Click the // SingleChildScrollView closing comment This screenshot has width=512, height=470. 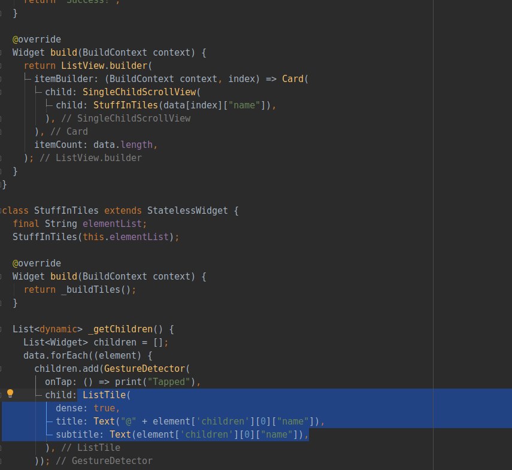(x=126, y=119)
